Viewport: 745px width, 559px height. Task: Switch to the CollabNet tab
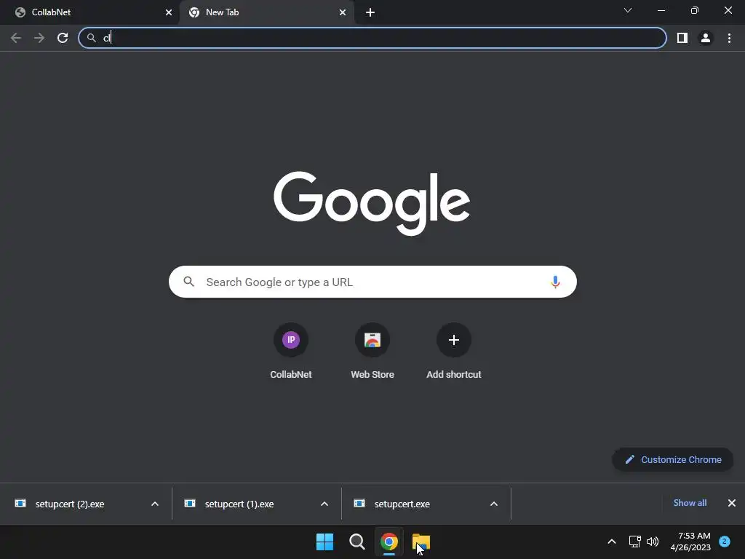tap(90, 12)
